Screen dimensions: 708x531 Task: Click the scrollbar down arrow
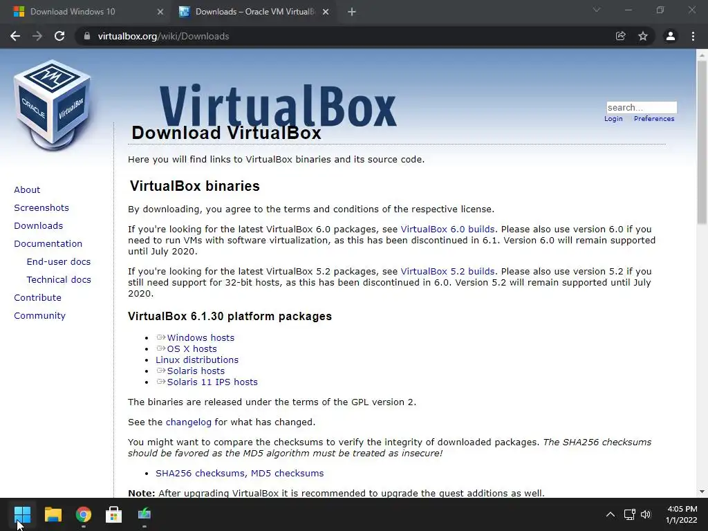[702, 492]
